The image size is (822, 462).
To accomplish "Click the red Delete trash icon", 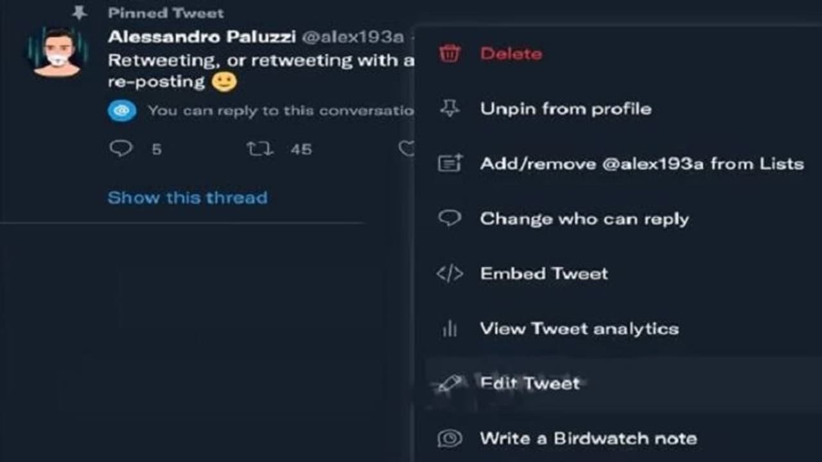I will point(451,54).
